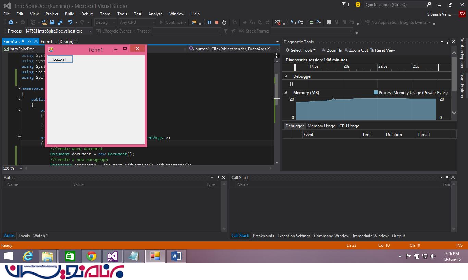Viewport: 468px width, 280px height.
Task: Collapse the namespace code block
Action: [19, 88]
